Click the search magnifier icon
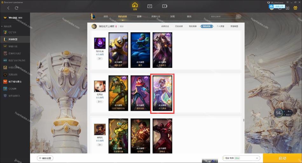The height and width of the screenshot is (163, 302). click(x=238, y=16)
